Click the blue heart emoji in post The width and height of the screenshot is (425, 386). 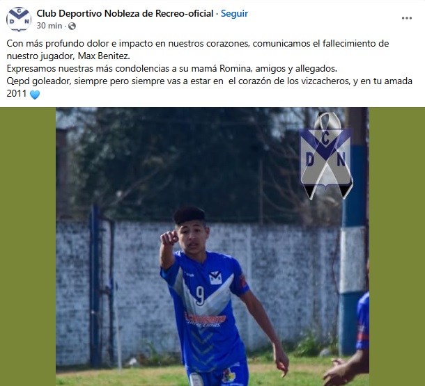click(x=35, y=95)
